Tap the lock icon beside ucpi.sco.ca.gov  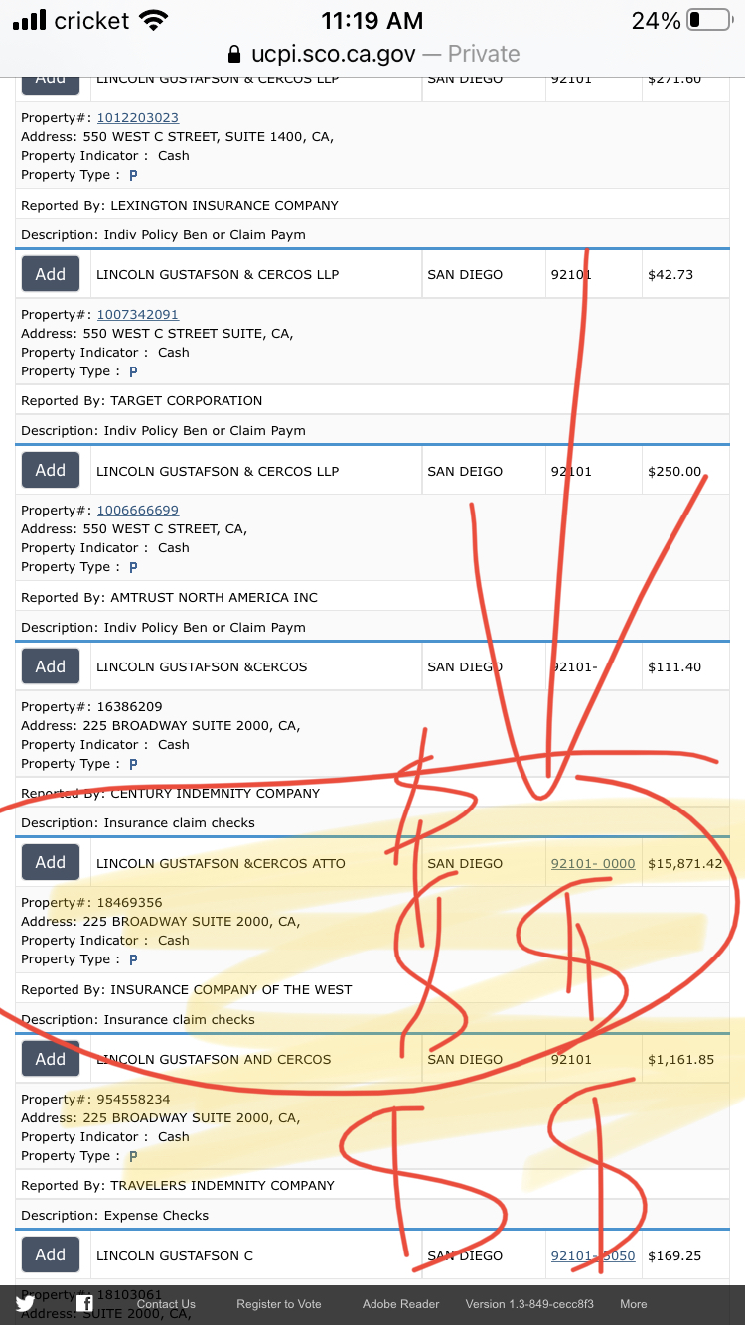234,54
